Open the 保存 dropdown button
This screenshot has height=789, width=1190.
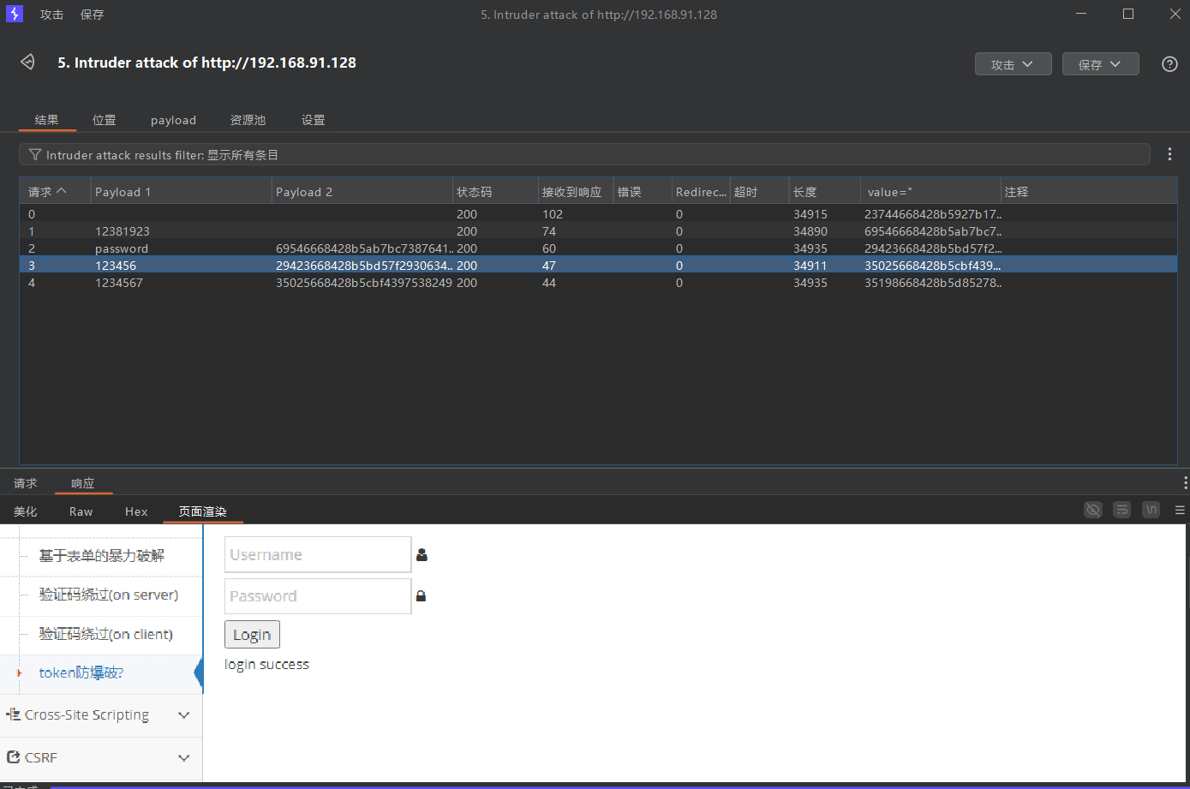pos(1100,64)
